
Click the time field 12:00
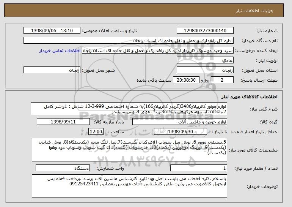(96, 132)
